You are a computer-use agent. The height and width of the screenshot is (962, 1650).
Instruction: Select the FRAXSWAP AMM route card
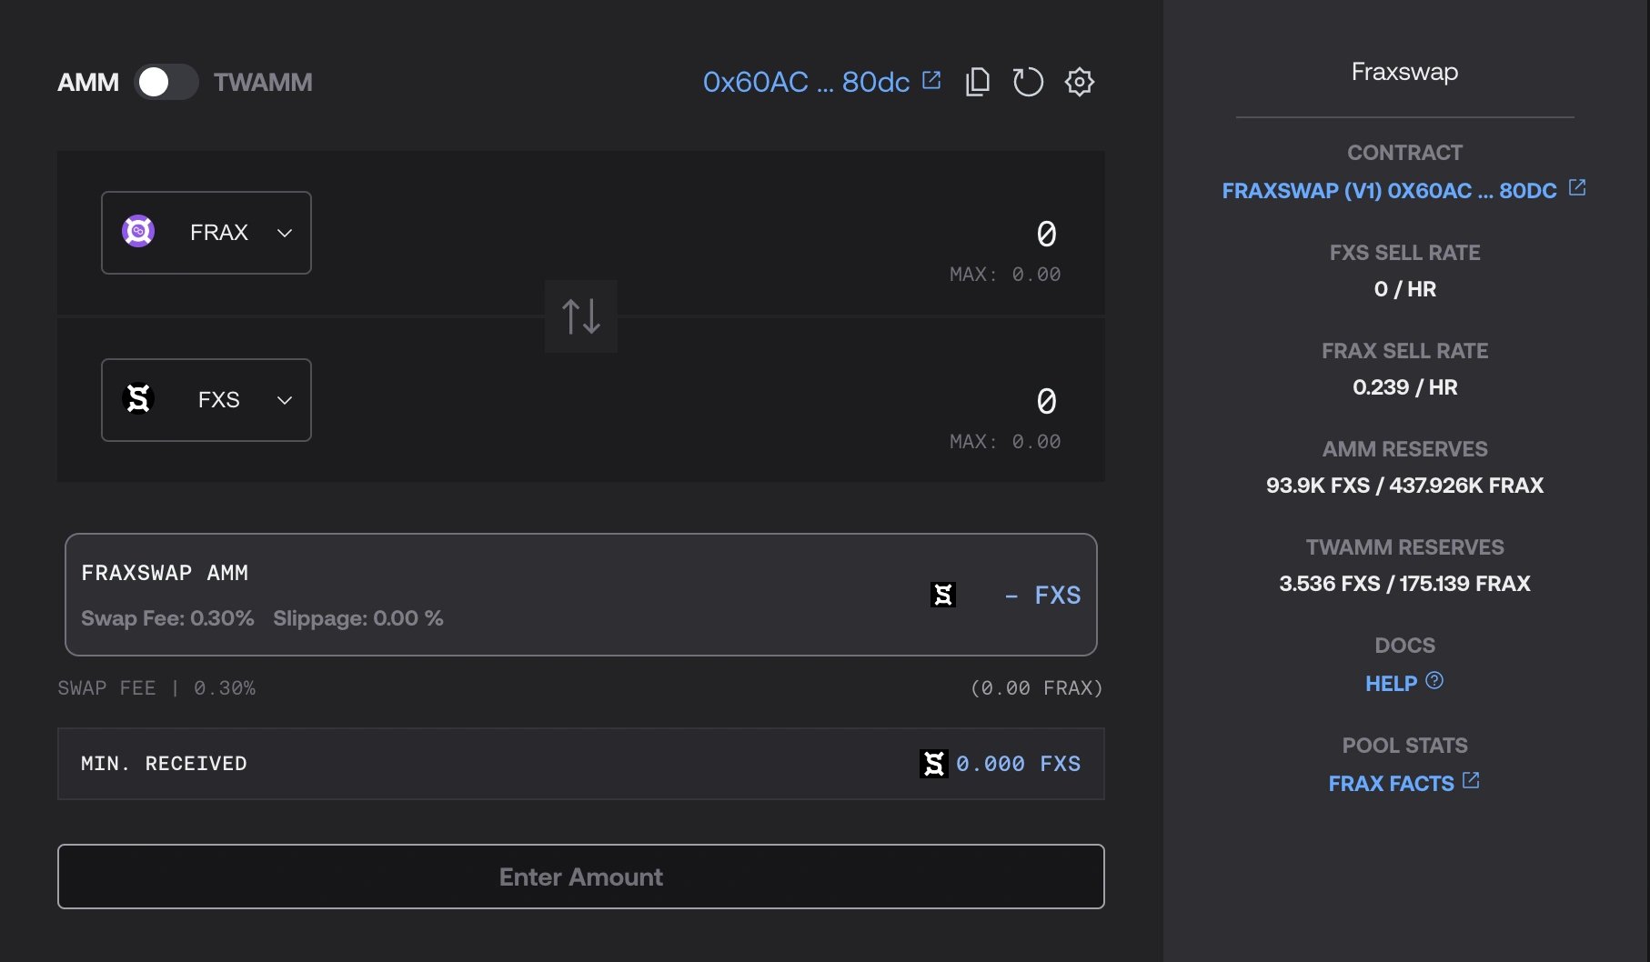581,595
